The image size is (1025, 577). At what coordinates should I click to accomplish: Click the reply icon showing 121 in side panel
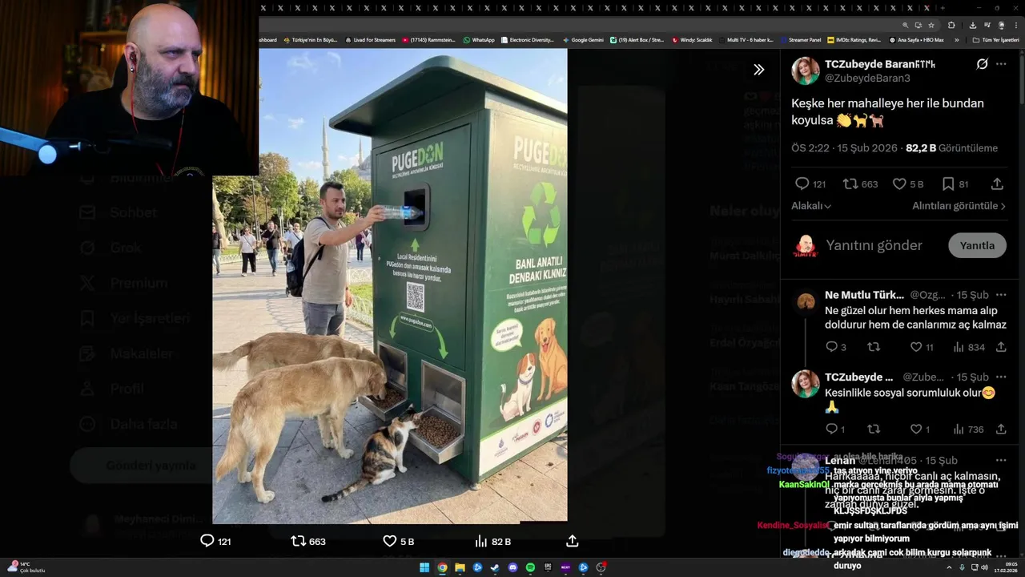click(x=802, y=184)
